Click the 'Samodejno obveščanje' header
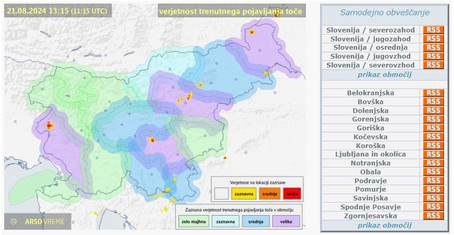Screen dimensions: 454x235 pyautogui.click(x=384, y=13)
